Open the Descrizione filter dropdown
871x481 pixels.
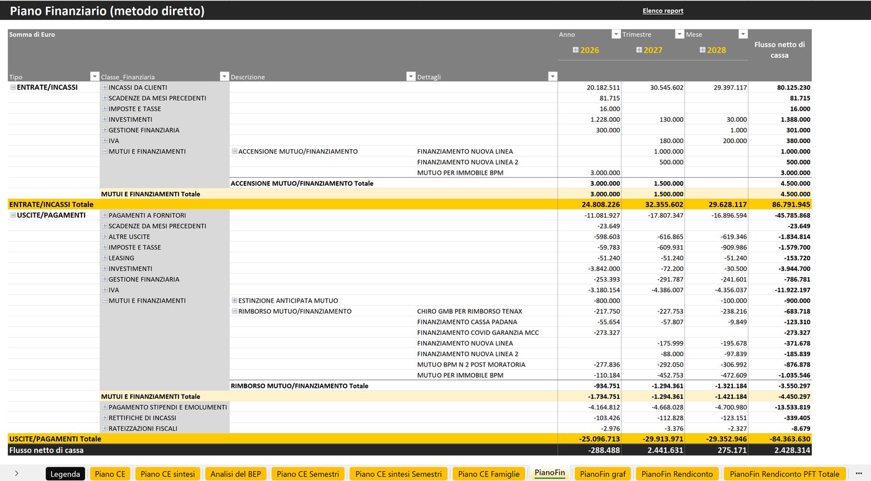[411, 76]
